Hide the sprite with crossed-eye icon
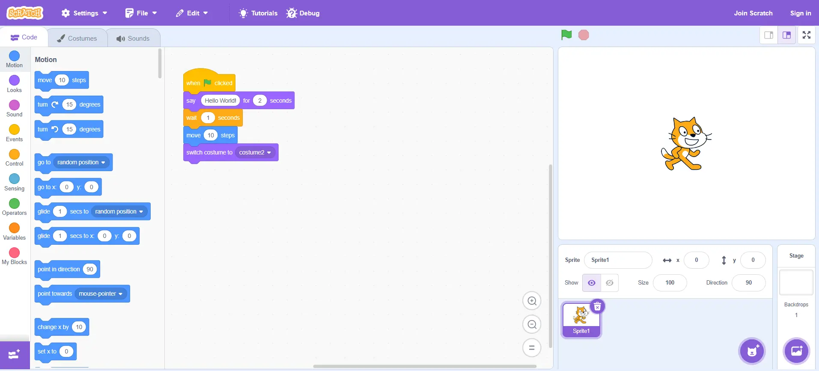The width and height of the screenshot is (819, 371). pos(610,283)
